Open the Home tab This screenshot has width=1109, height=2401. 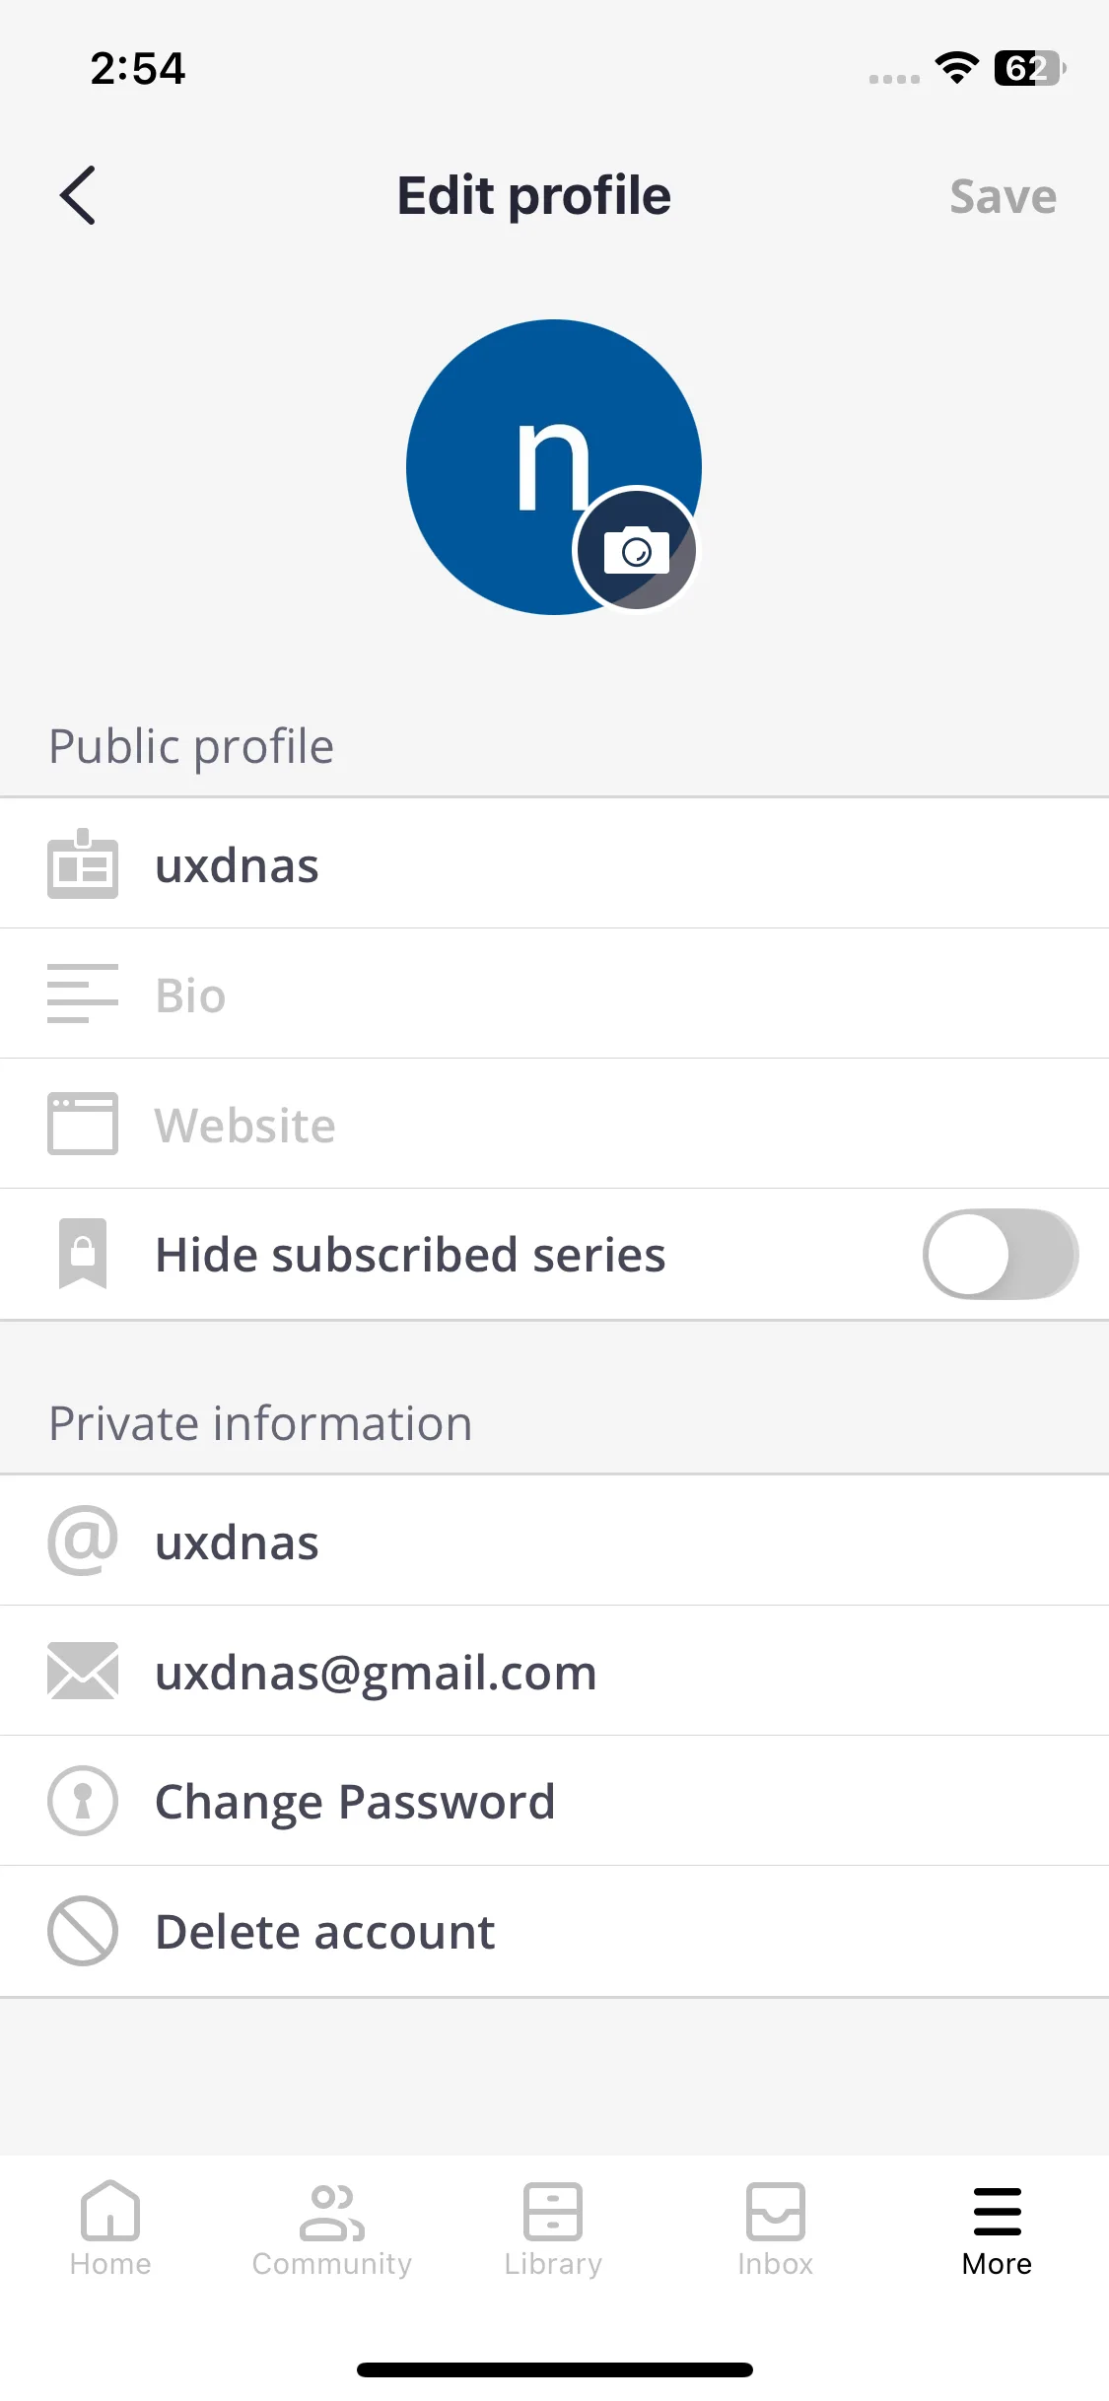[110, 2229]
